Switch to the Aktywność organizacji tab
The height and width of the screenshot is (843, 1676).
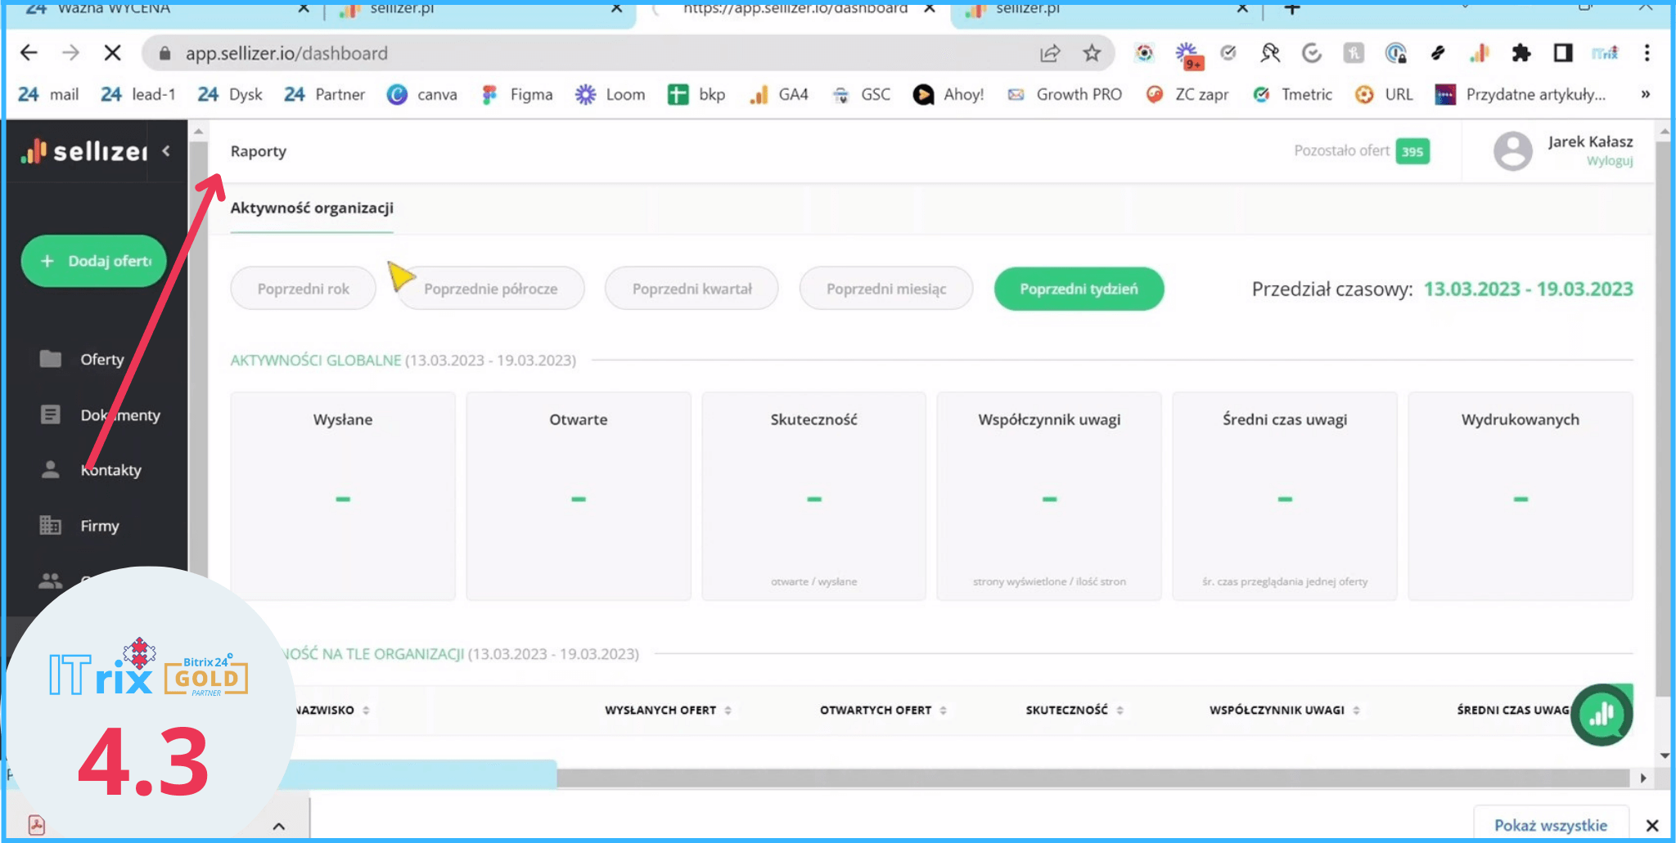tap(312, 209)
